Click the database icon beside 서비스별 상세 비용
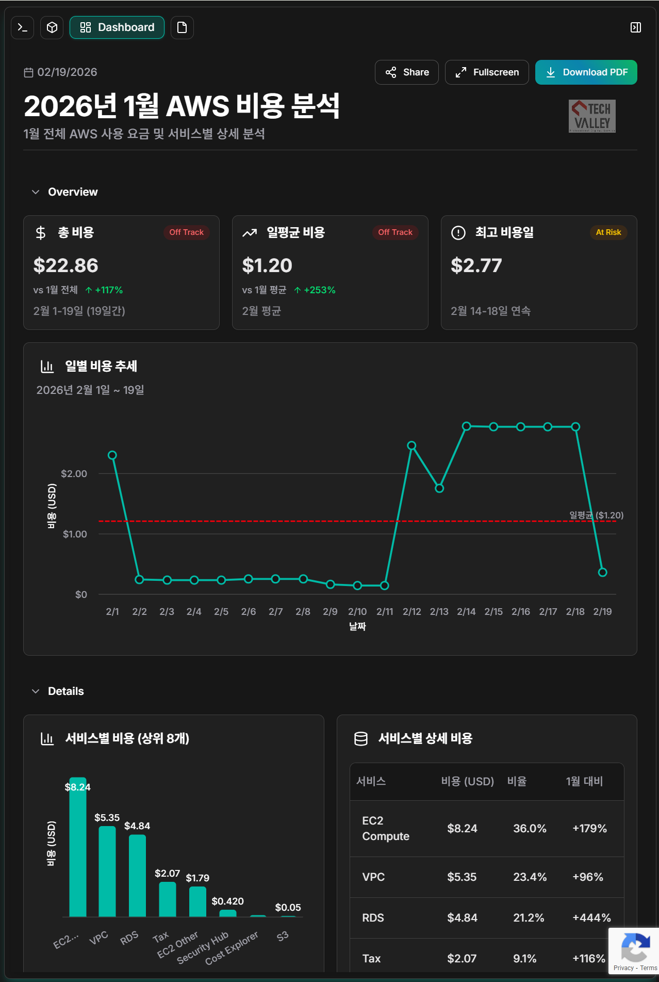The height and width of the screenshot is (982, 659). (x=361, y=739)
